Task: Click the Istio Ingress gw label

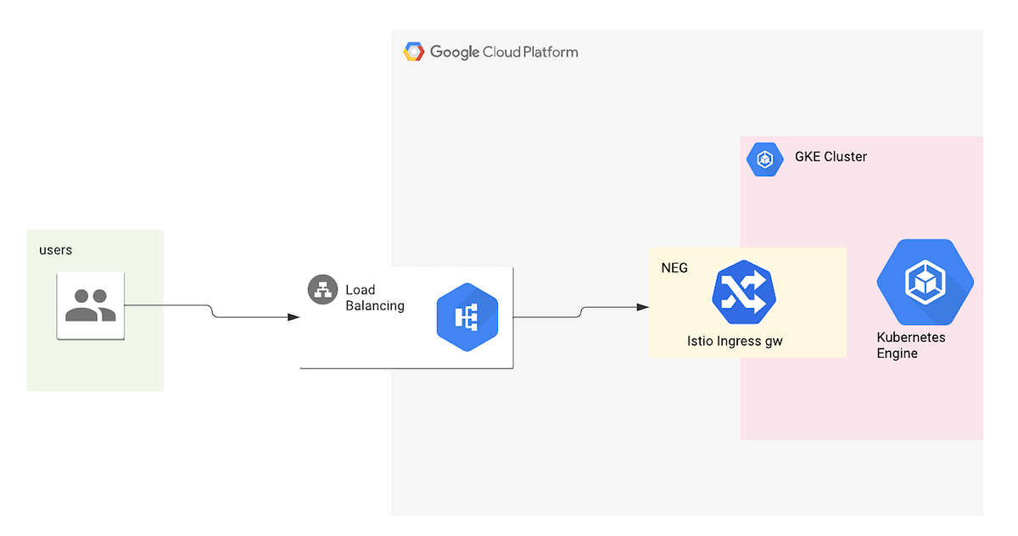Action: [x=735, y=341]
